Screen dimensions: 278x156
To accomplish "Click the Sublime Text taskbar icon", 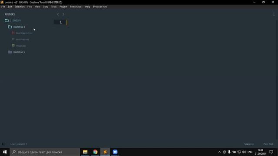I will tap(105, 152).
